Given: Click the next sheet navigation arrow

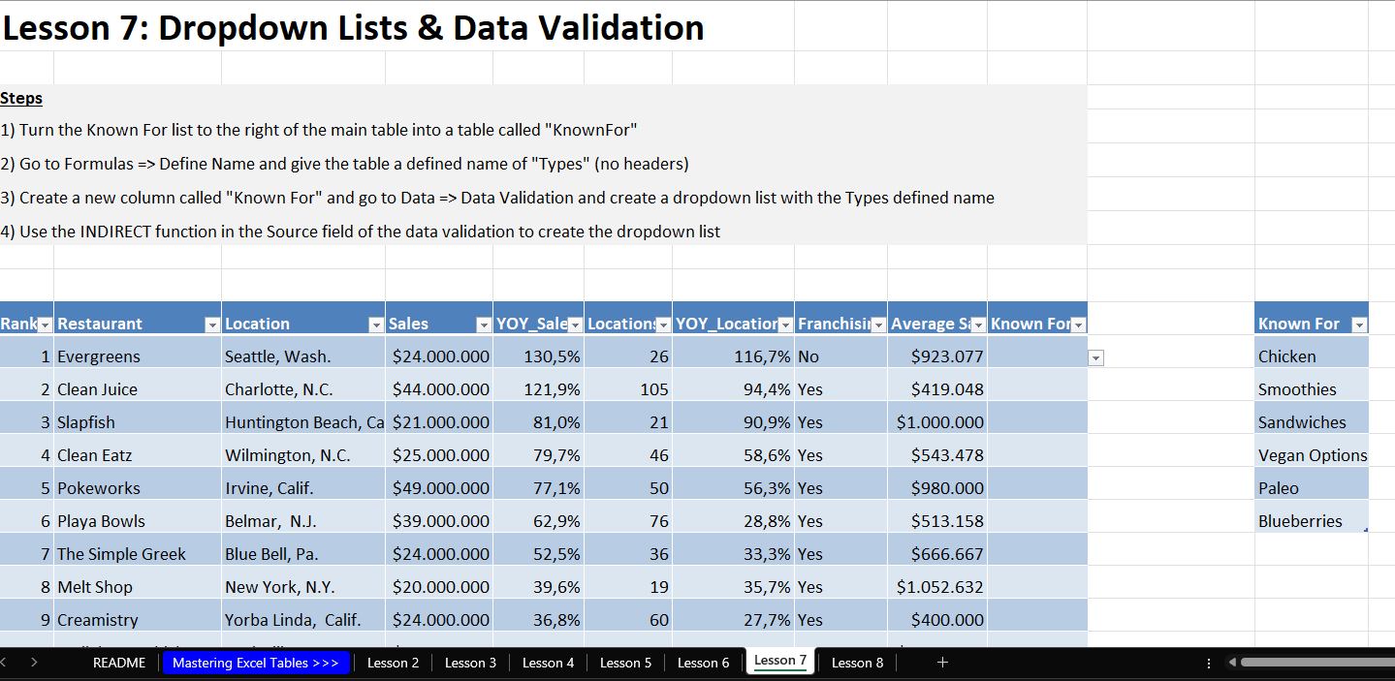Looking at the screenshot, I should (35, 663).
